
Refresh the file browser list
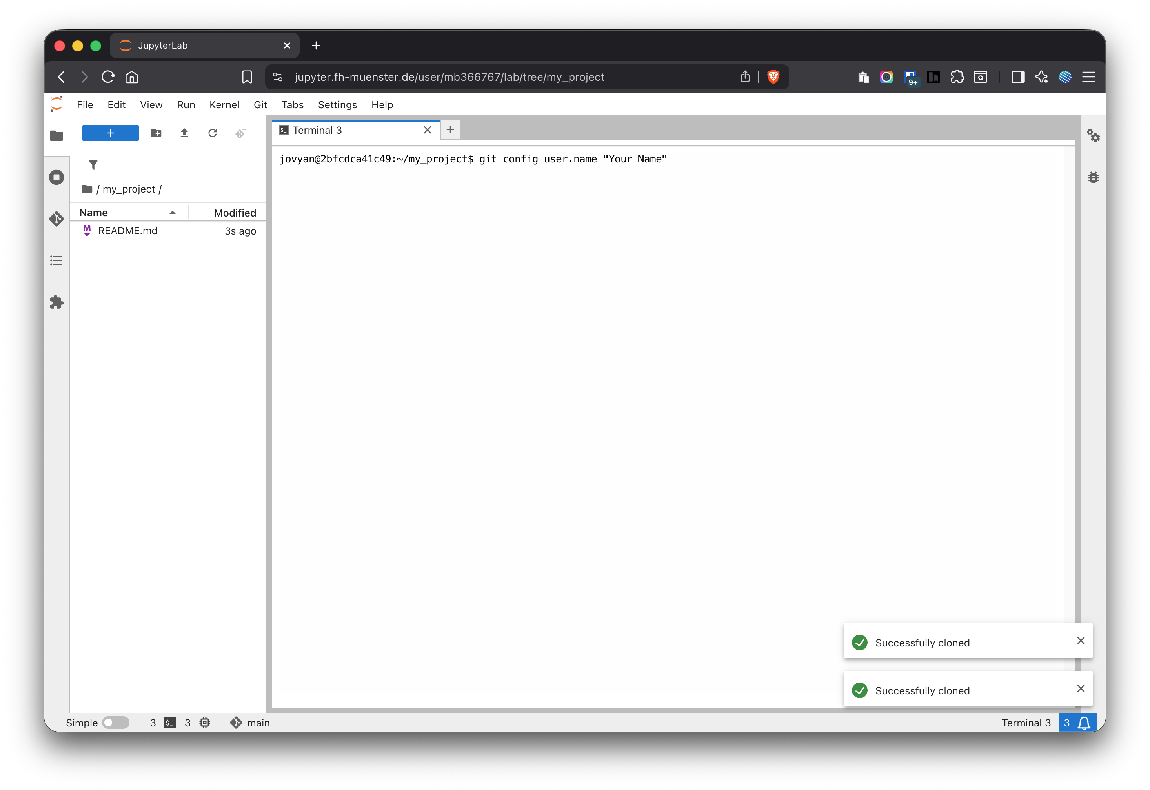212,133
